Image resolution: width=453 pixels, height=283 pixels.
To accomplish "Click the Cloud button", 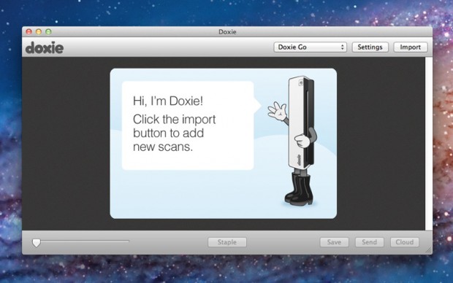I will pyautogui.click(x=405, y=242).
